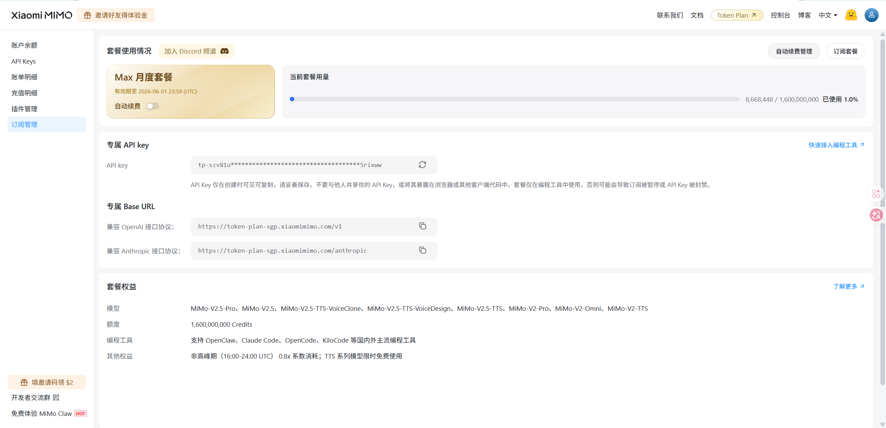The height and width of the screenshot is (428, 886).
Task: Open the Discord icon link
Action: tap(225, 51)
